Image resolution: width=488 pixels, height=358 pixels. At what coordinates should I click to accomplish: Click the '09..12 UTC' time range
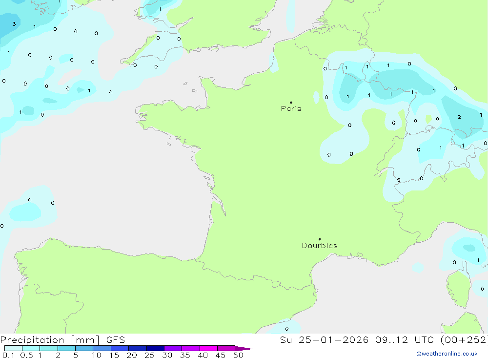405,339
